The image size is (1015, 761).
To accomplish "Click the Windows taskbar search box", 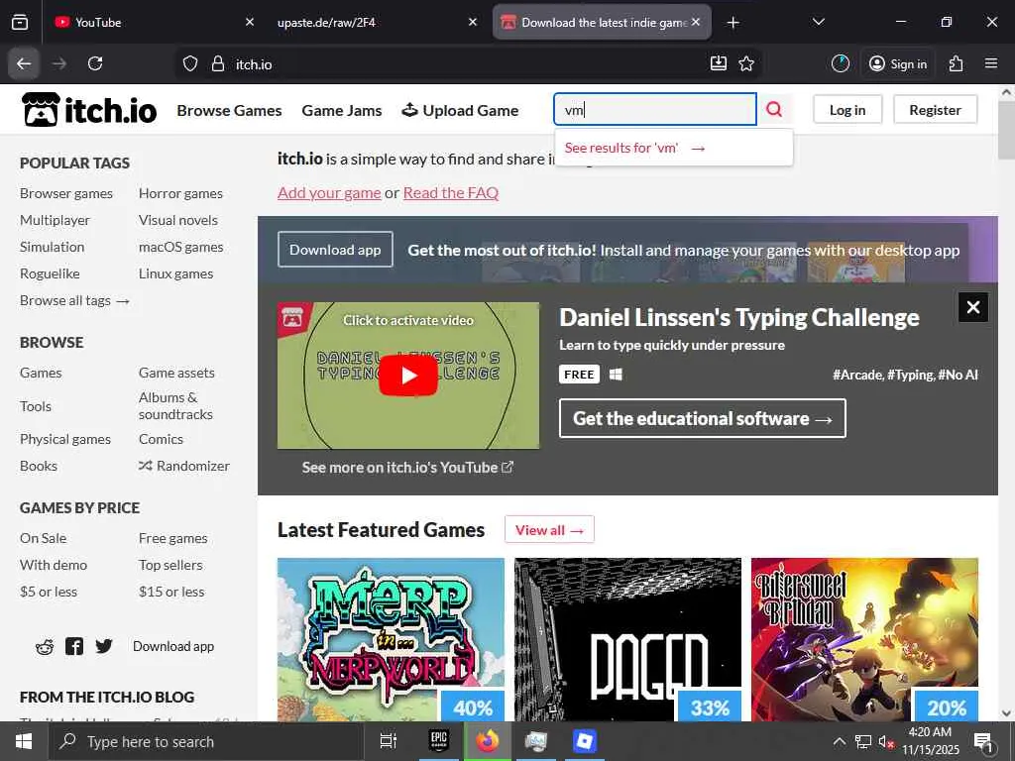I will [206, 741].
